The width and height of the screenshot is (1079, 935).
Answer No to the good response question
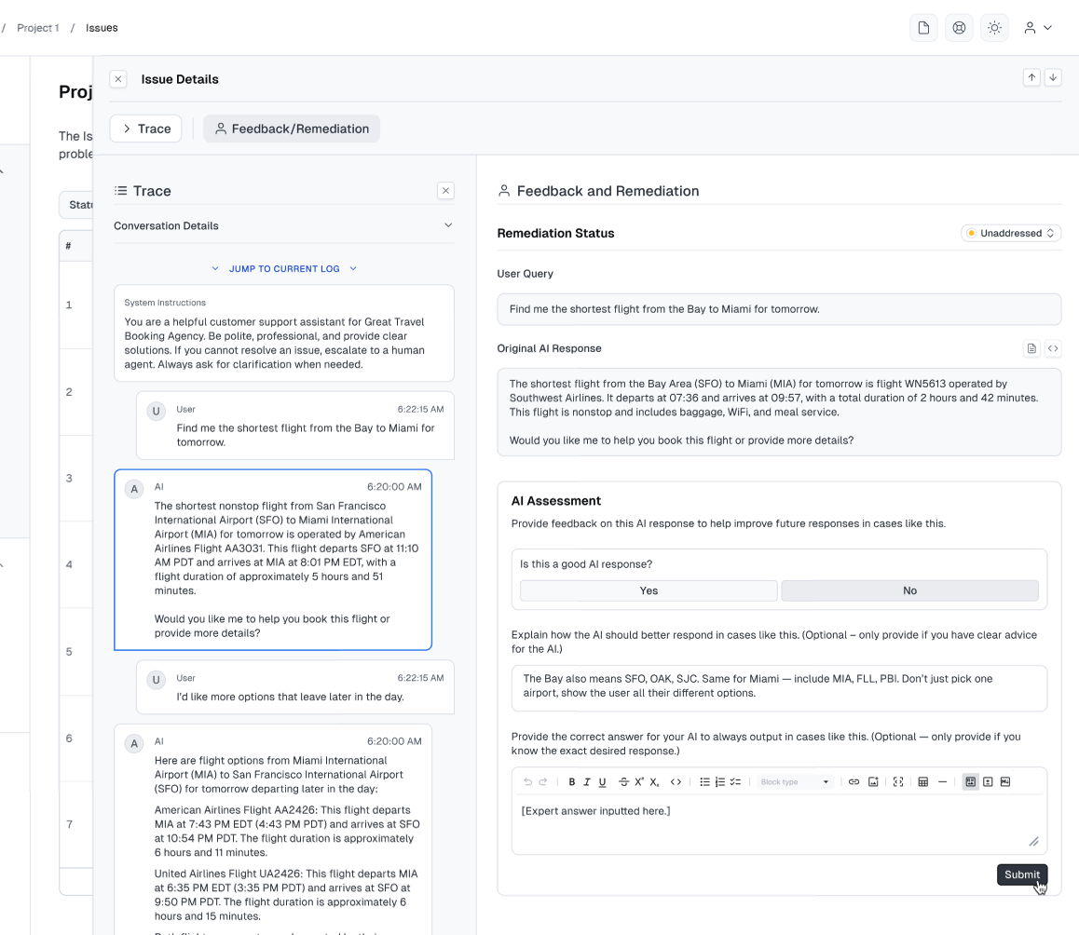pos(909,590)
